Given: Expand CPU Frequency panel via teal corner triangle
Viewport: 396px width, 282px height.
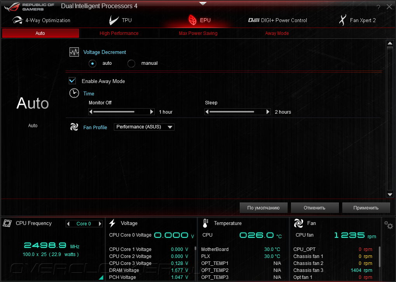Looking at the screenshot, I should pos(101,277).
